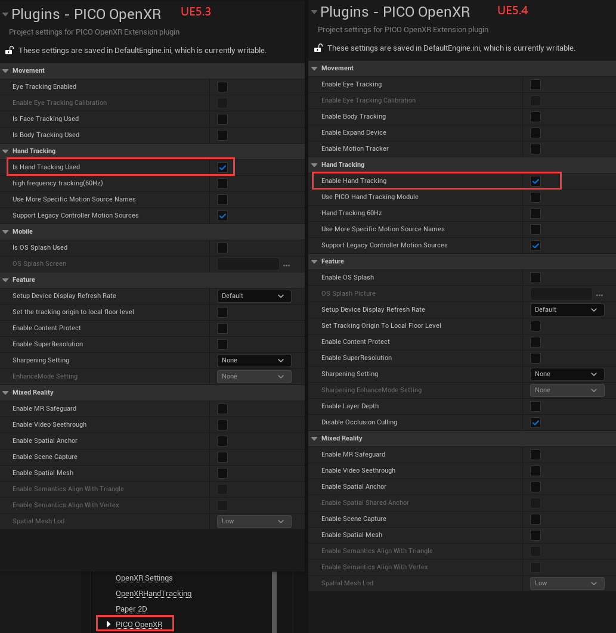Open OpenXR Settings in plugin list
Screen dimensions: 616x633
[x=144, y=578]
